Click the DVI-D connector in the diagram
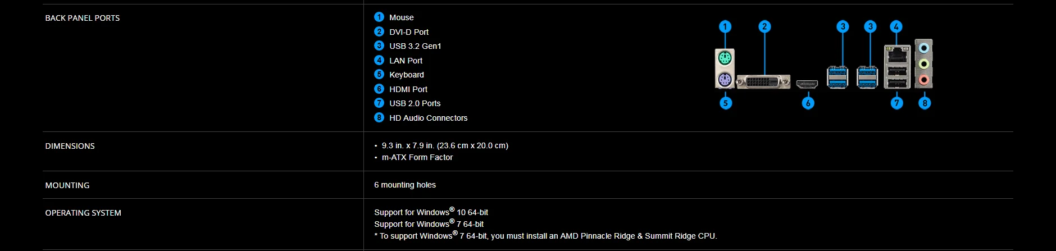Screen dimensions: 1056x251 click(x=763, y=82)
